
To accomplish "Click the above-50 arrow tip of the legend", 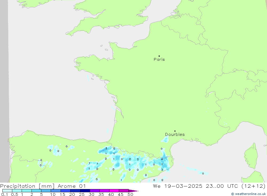I will pos(133,191).
